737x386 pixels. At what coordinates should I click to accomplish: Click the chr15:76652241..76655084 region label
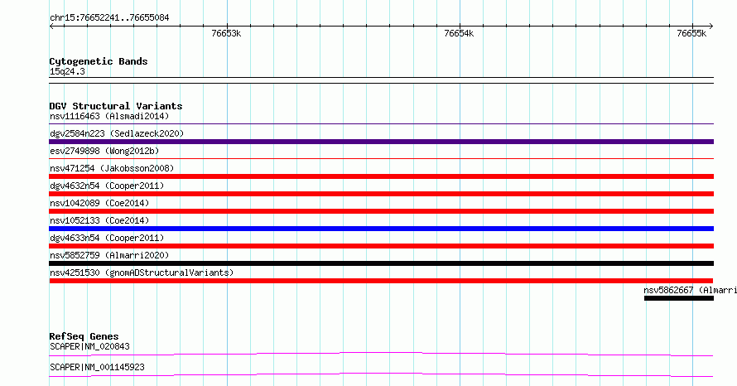pyautogui.click(x=109, y=18)
